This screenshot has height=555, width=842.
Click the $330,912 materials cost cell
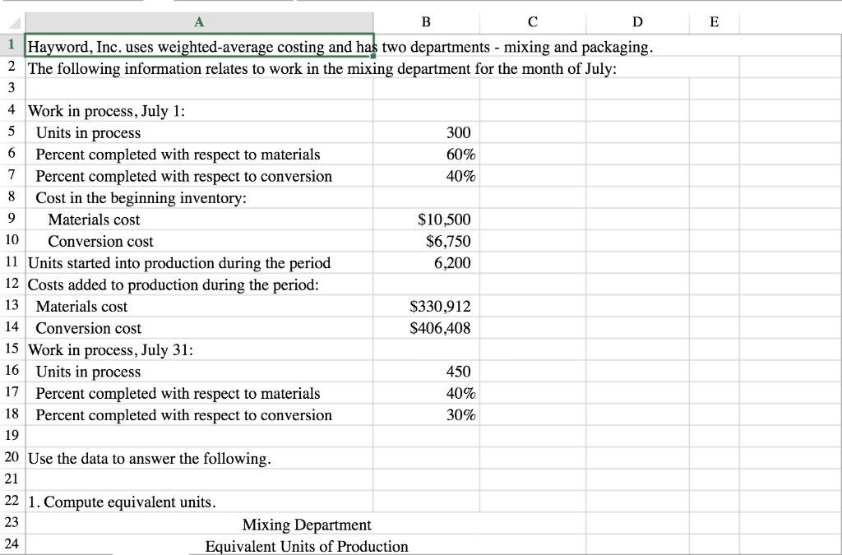coord(427,307)
